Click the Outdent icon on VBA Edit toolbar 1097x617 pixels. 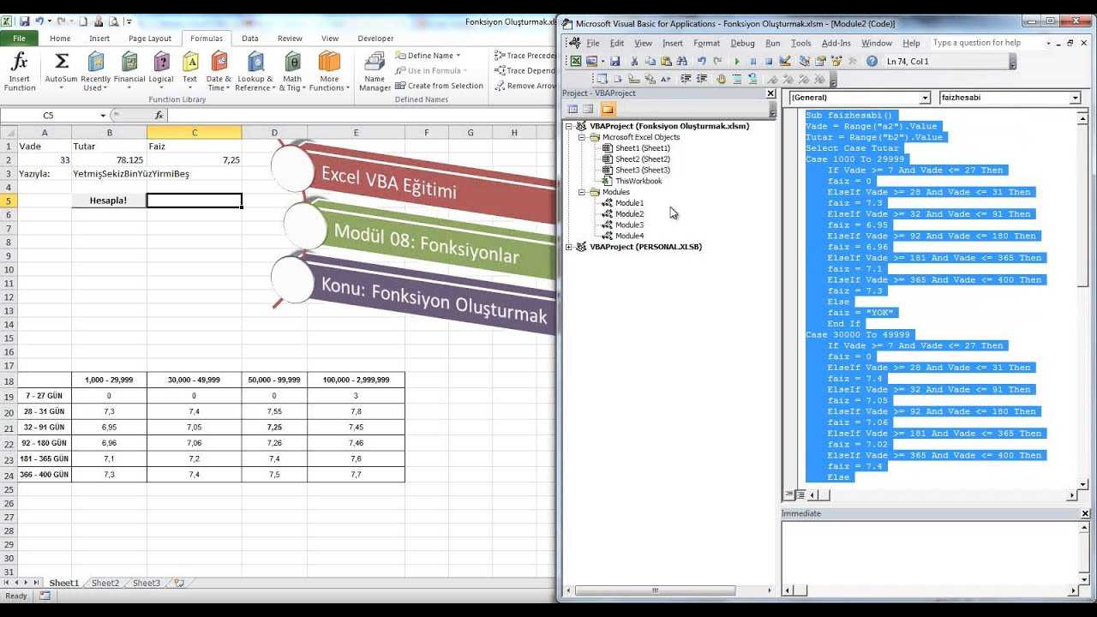[702, 79]
